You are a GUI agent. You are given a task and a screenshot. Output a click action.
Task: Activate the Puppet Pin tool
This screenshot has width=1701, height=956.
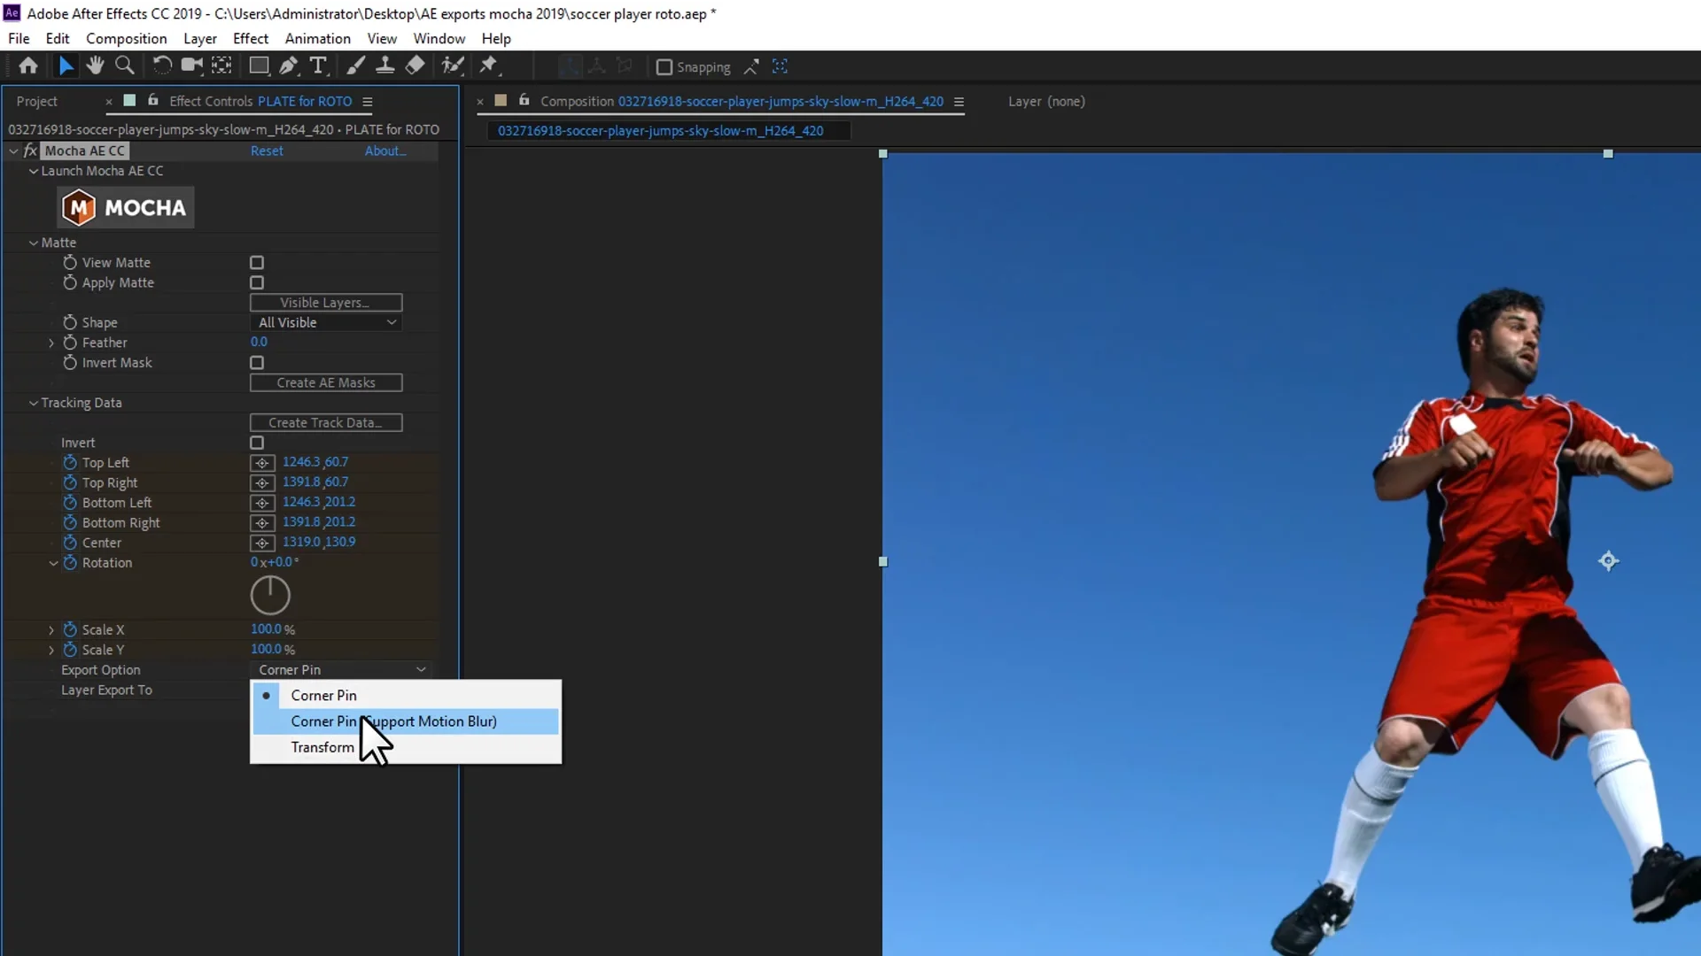click(489, 66)
